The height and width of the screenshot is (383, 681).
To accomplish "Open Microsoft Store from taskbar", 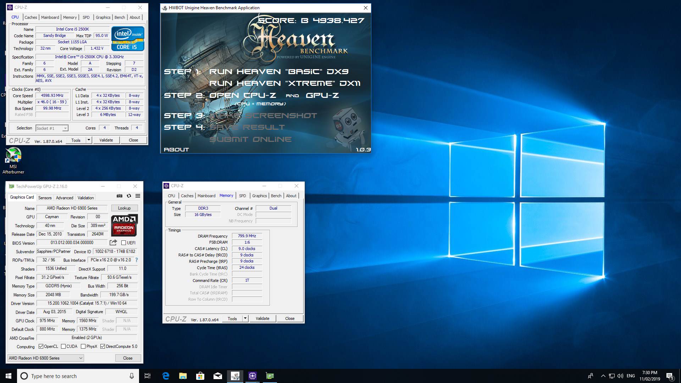I will pos(200,376).
